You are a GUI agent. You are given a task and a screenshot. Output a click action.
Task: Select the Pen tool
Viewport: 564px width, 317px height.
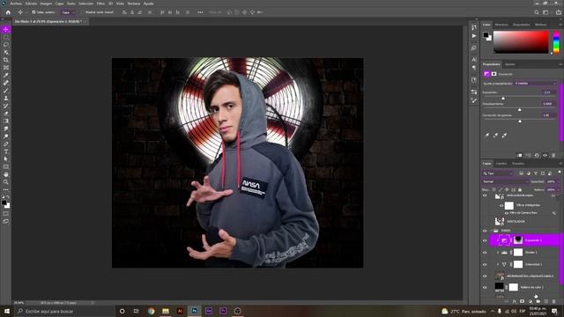pyautogui.click(x=6, y=144)
